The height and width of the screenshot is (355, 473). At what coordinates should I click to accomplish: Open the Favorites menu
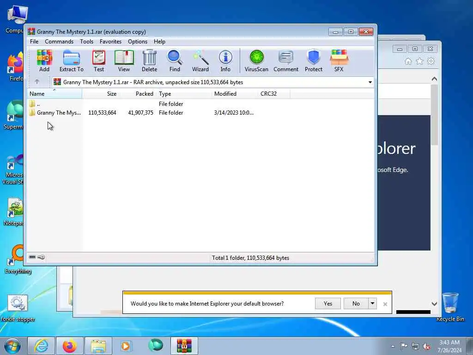click(110, 42)
